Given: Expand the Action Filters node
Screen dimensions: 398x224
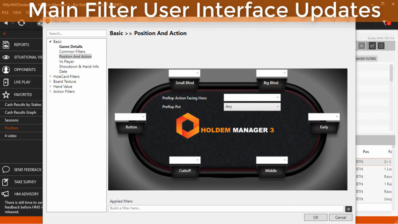Looking at the screenshot, I should point(51,91).
